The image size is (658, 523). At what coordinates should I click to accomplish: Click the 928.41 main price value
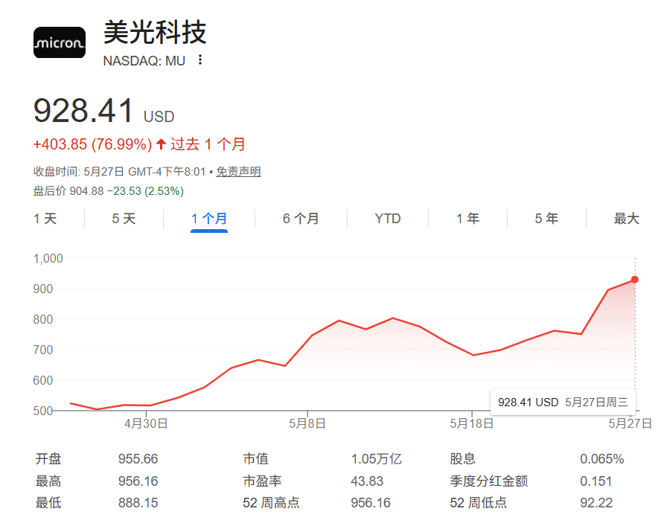[83, 111]
